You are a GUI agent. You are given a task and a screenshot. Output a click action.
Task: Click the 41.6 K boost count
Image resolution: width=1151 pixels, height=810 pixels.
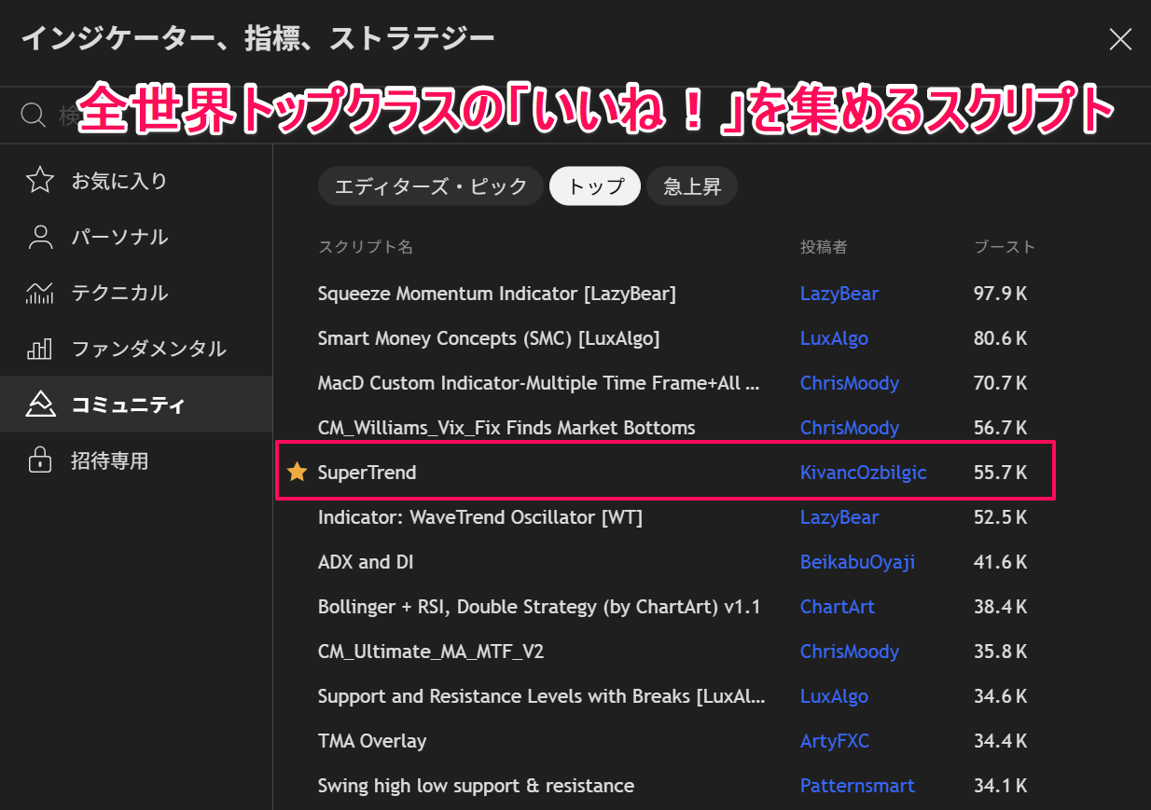(1000, 562)
